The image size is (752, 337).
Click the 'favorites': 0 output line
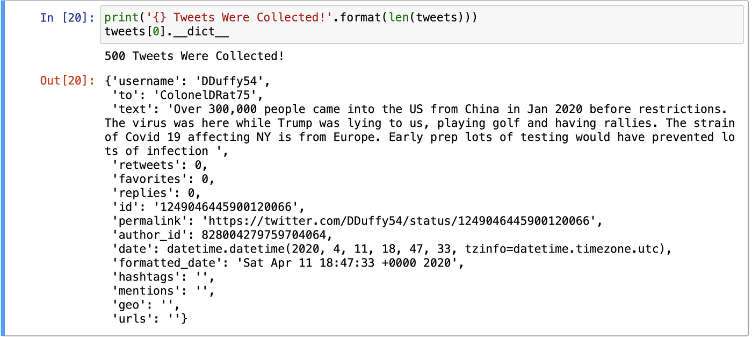(x=163, y=179)
